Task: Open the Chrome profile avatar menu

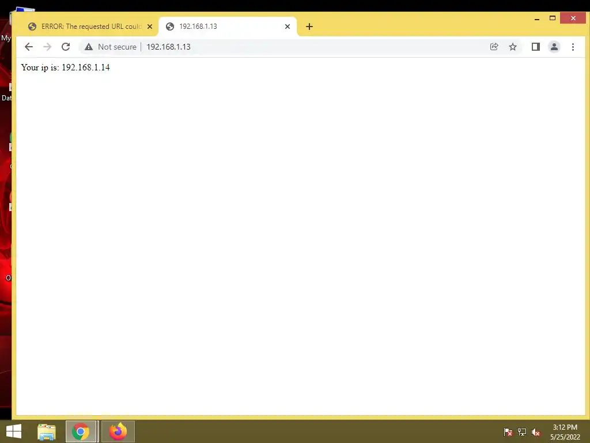Action: [x=554, y=47]
